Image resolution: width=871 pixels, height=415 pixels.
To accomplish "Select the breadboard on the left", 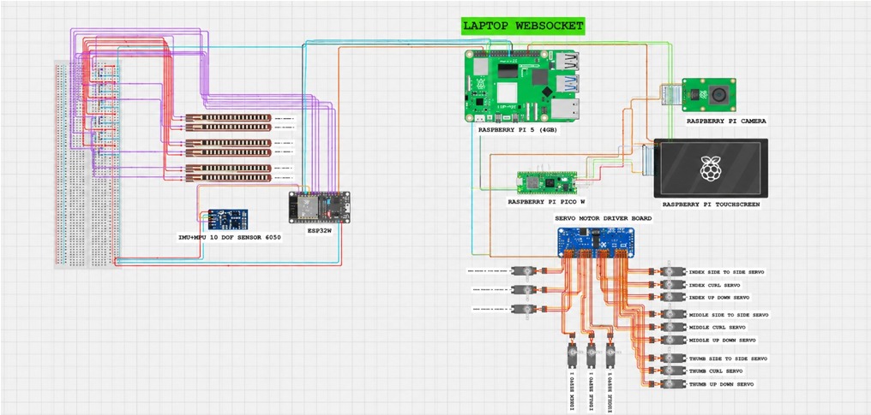I will (x=87, y=164).
